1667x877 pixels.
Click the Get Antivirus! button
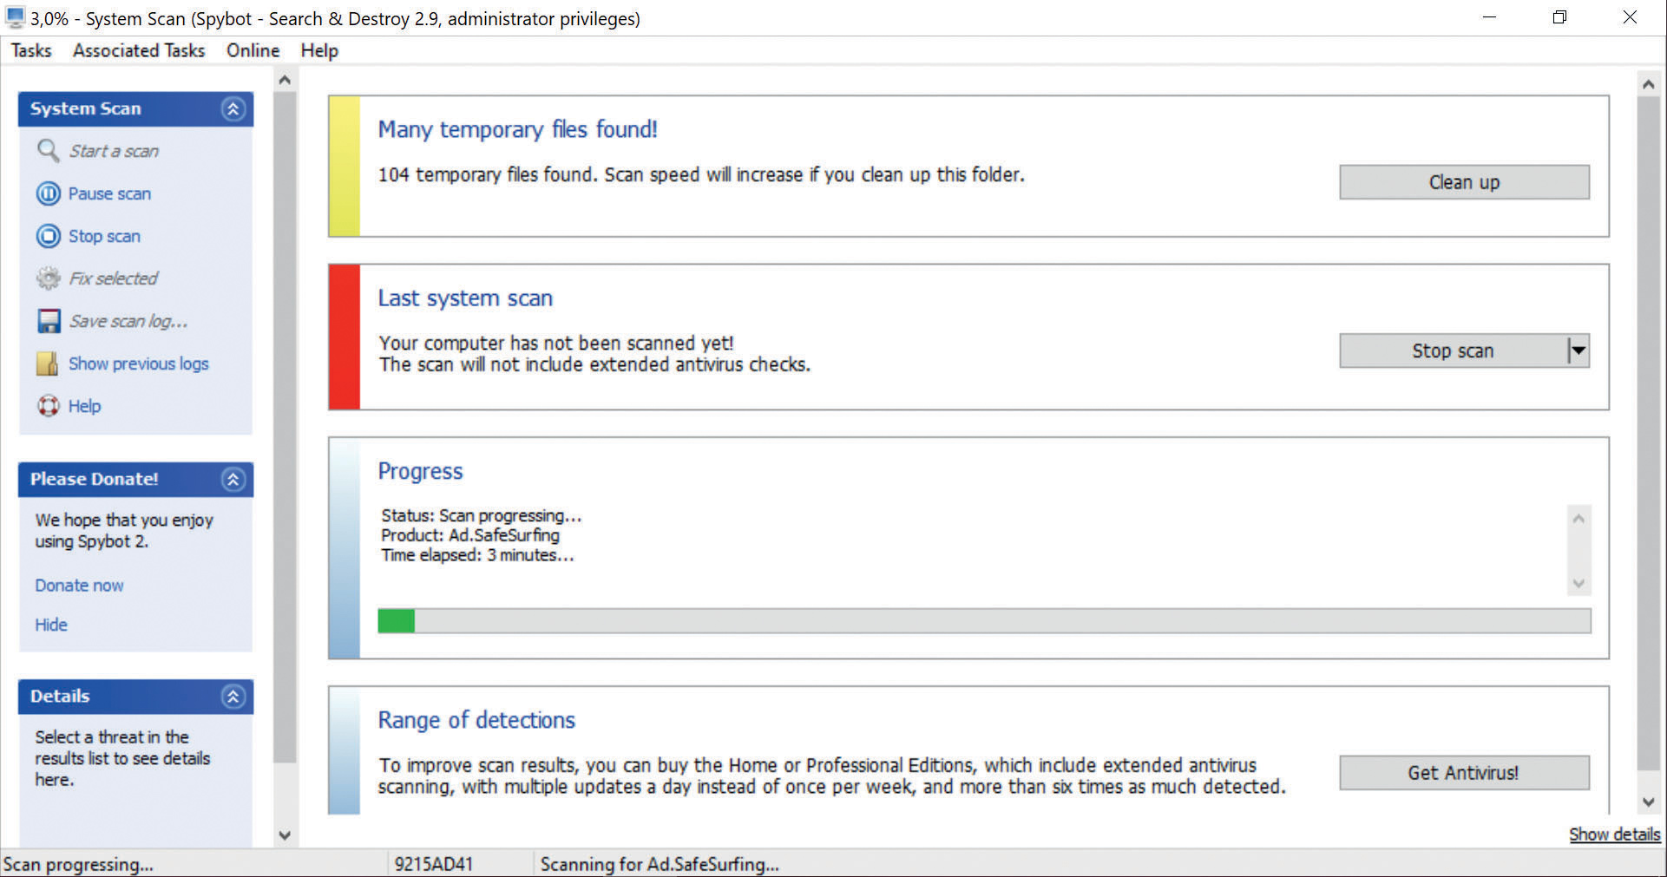[x=1464, y=773]
